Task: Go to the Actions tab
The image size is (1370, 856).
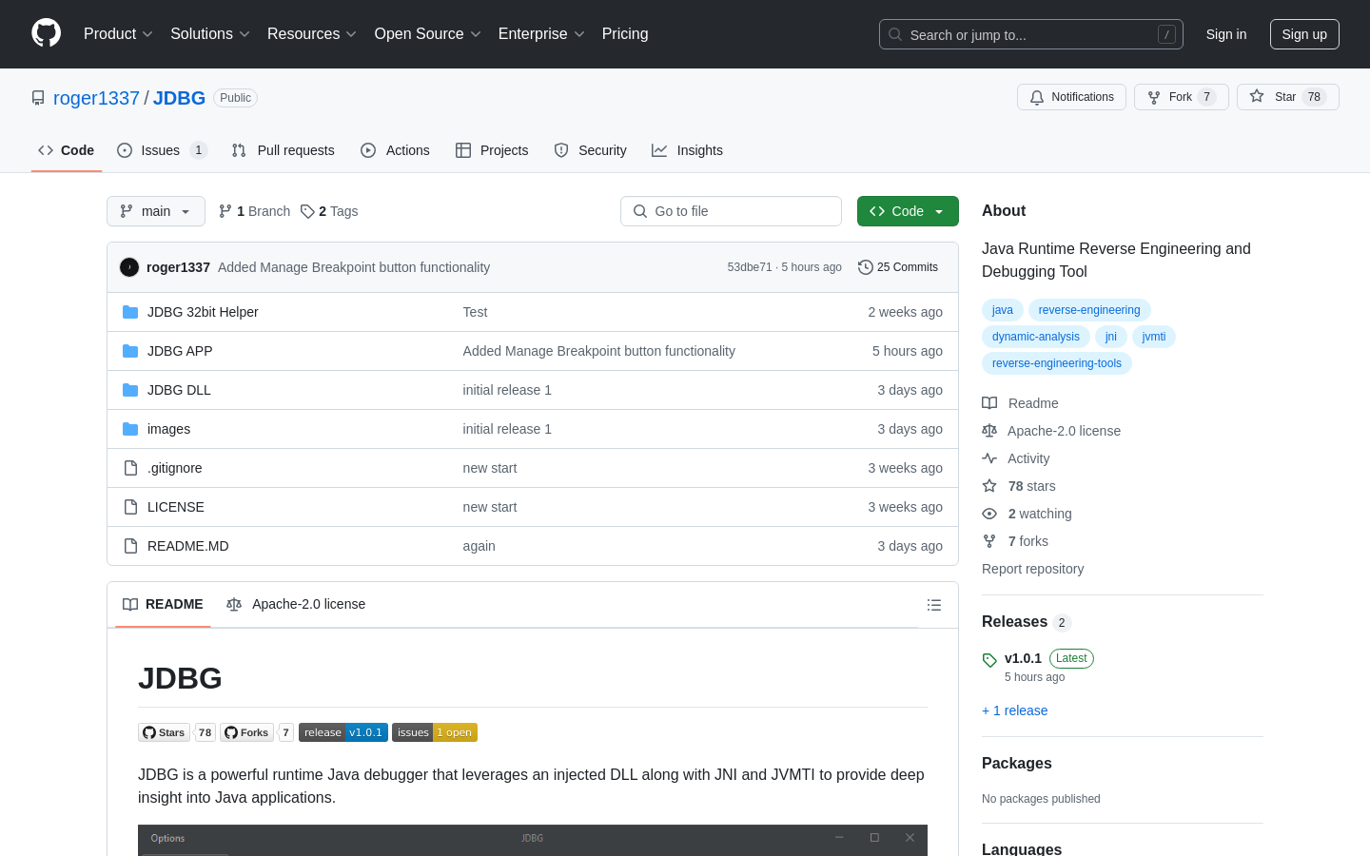Action: click(396, 150)
